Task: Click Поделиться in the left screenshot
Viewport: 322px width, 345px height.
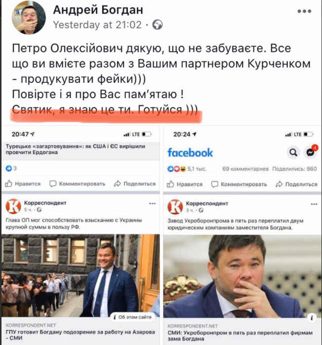Action: (x=135, y=184)
